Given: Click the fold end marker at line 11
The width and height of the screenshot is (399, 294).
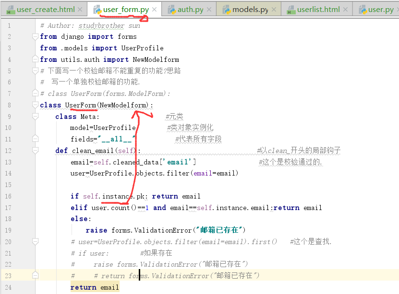Looking at the screenshot, I should point(35,139).
